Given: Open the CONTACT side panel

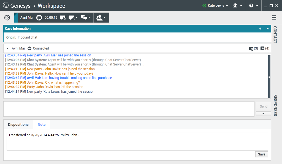Looking at the screenshot, I should pyautogui.click(x=275, y=35).
